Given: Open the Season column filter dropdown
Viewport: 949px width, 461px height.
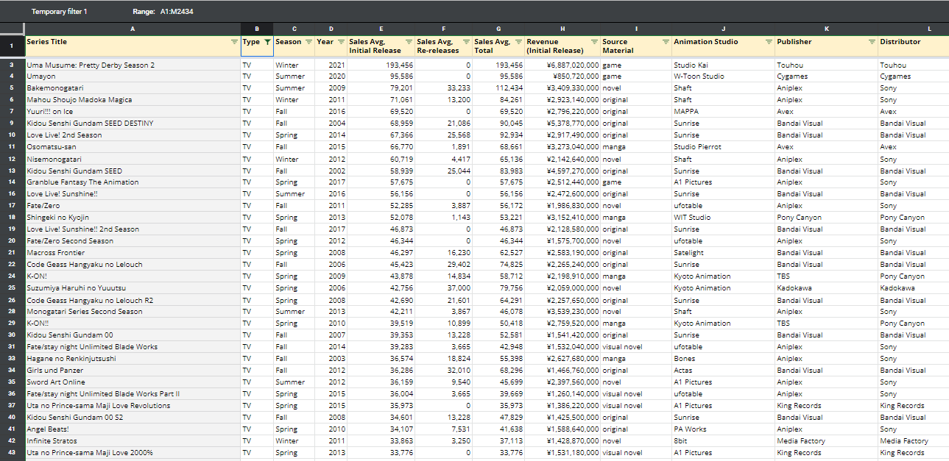Looking at the screenshot, I should tap(308, 42).
